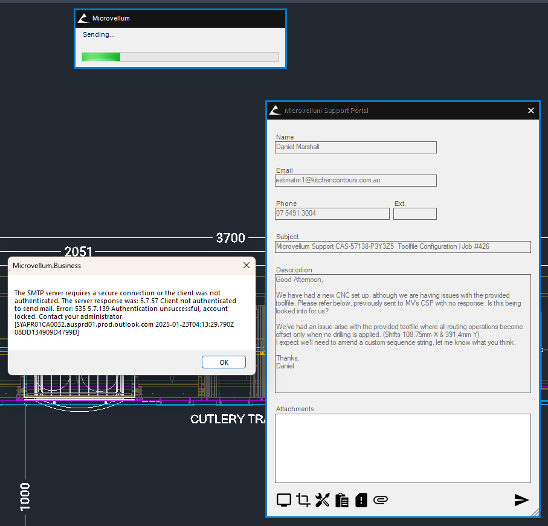This screenshot has width=548, height=526.
Task: Click the Name field containing Daniel Marshall
Action: (x=355, y=147)
